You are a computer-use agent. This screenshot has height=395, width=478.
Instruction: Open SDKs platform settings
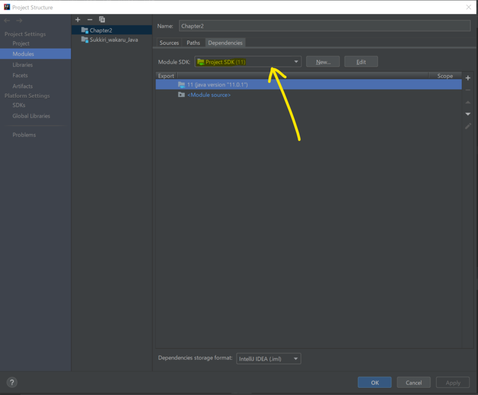point(19,105)
